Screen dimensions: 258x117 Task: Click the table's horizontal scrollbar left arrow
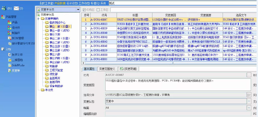[83, 64]
